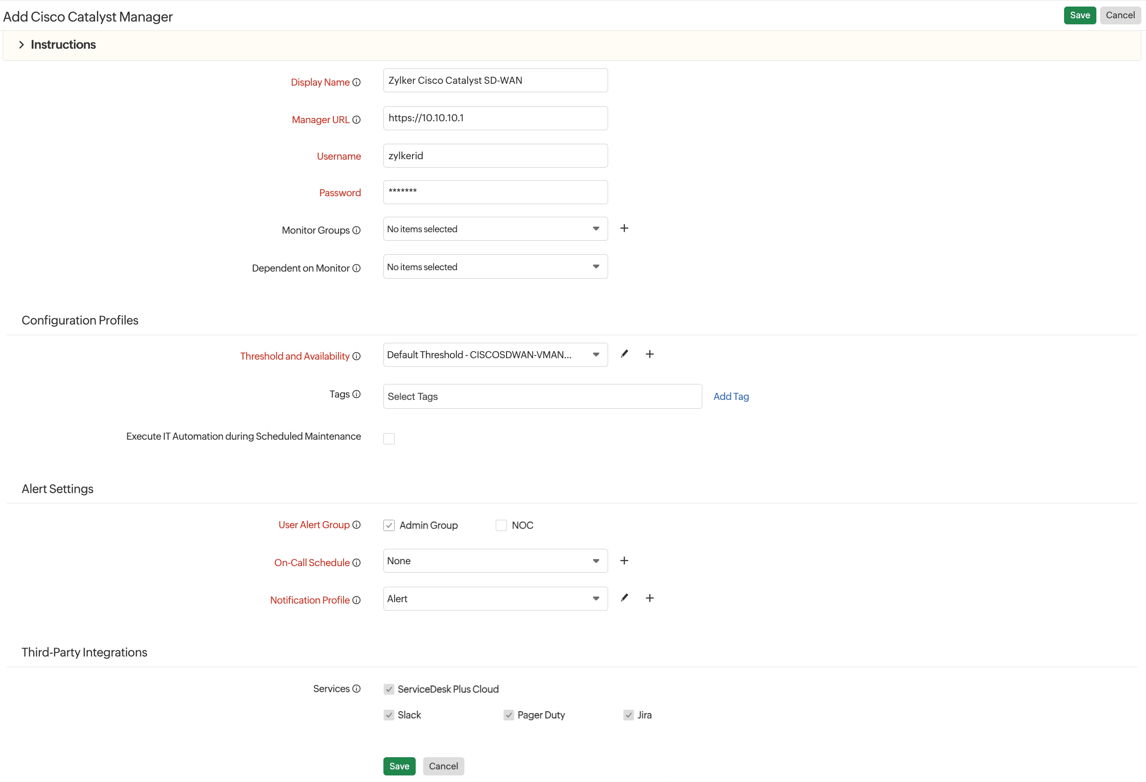Enable the NOC user alert group
Screen dimensions: 1146x782
point(501,525)
